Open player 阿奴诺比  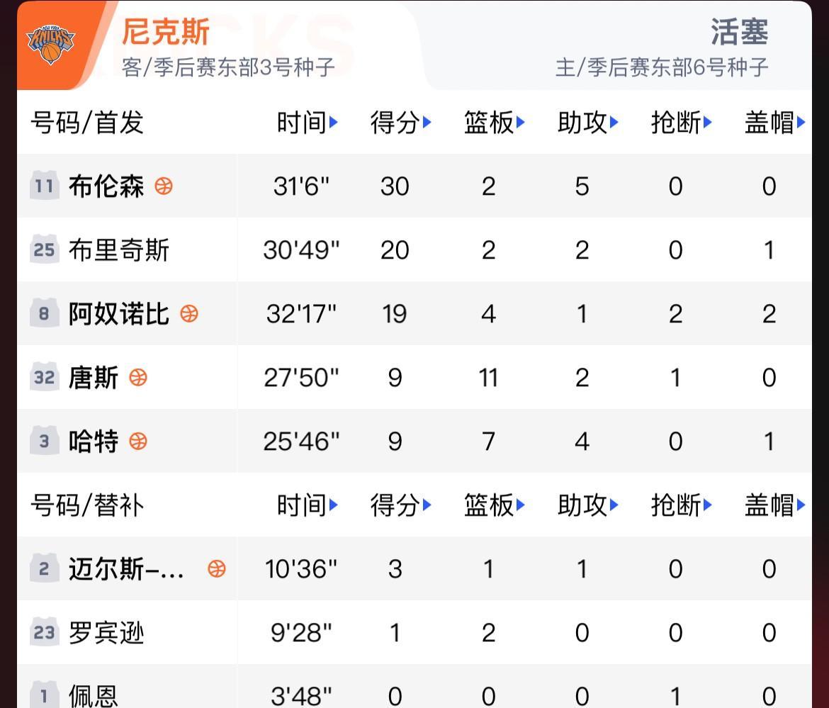119,313
